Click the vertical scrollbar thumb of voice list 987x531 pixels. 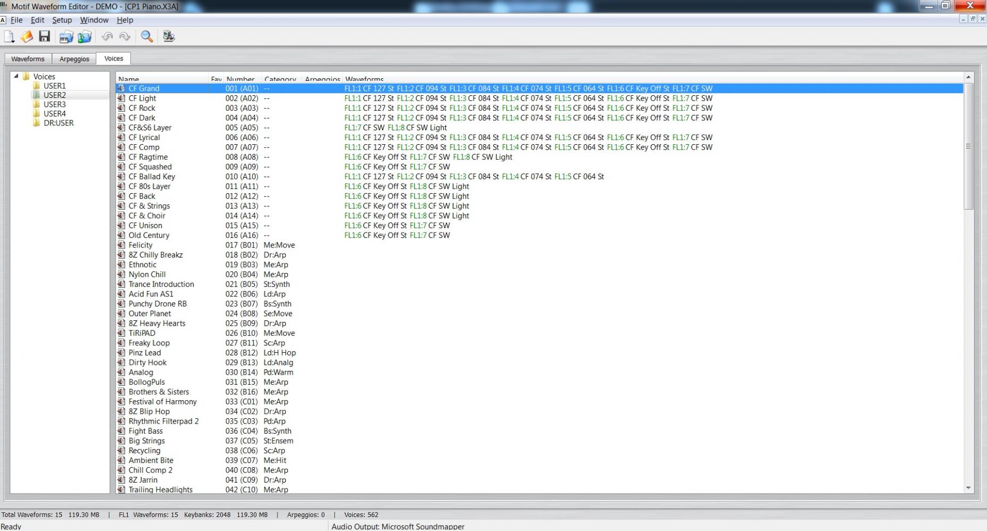click(x=968, y=146)
